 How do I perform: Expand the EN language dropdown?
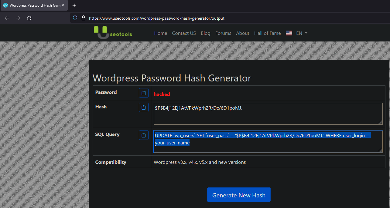click(302, 33)
